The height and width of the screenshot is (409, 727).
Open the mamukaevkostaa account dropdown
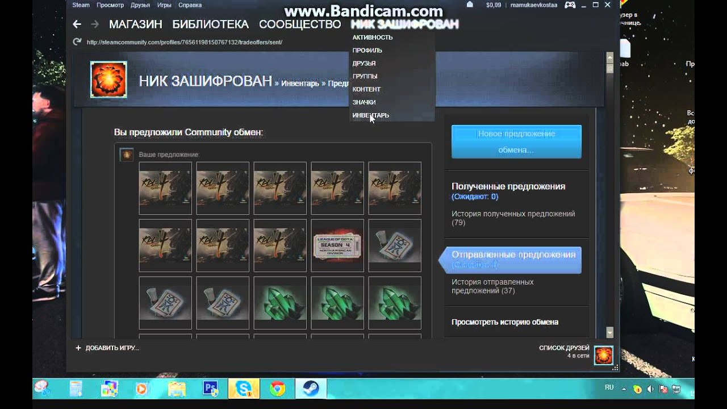(x=534, y=5)
